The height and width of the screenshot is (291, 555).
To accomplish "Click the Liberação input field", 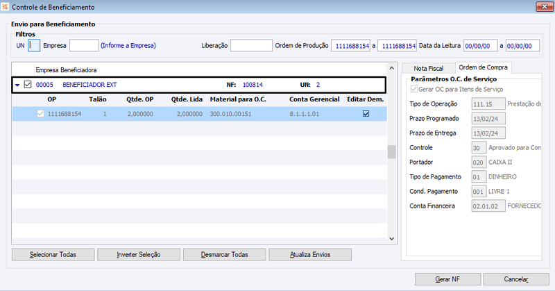I will click(x=251, y=45).
